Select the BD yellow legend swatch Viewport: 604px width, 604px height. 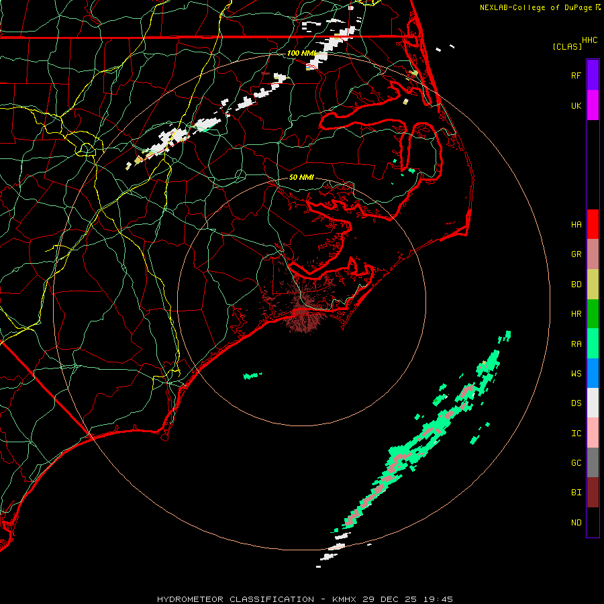pyautogui.click(x=593, y=285)
